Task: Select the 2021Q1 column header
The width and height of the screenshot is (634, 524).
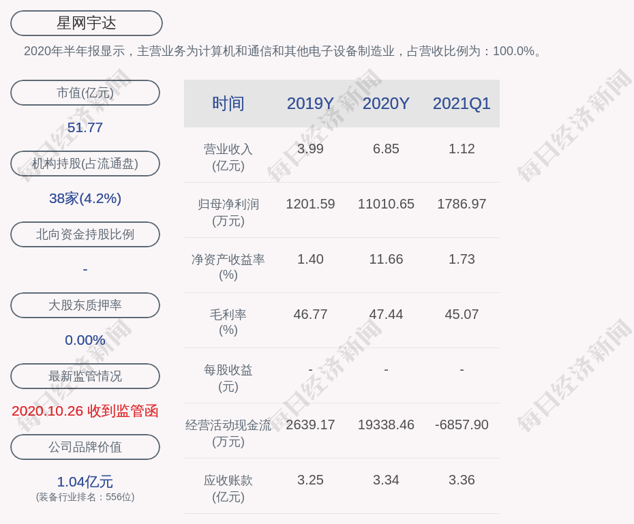Action: [462, 104]
